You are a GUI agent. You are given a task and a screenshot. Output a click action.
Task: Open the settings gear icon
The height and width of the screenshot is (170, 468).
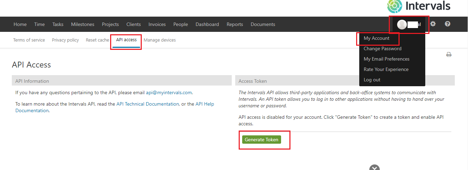pyautogui.click(x=433, y=24)
